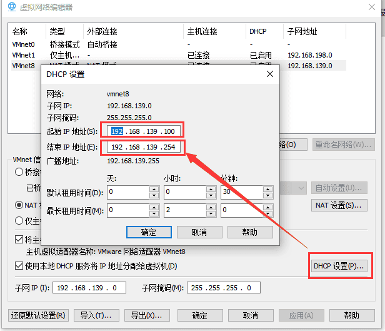The width and height of the screenshot is (385, 331).
Task: Open the bridged adapter dropdown
Action: tap(301, 188)
